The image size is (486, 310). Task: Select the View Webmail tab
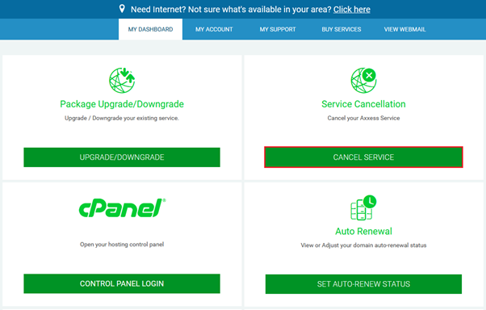(x=404, y=29)
